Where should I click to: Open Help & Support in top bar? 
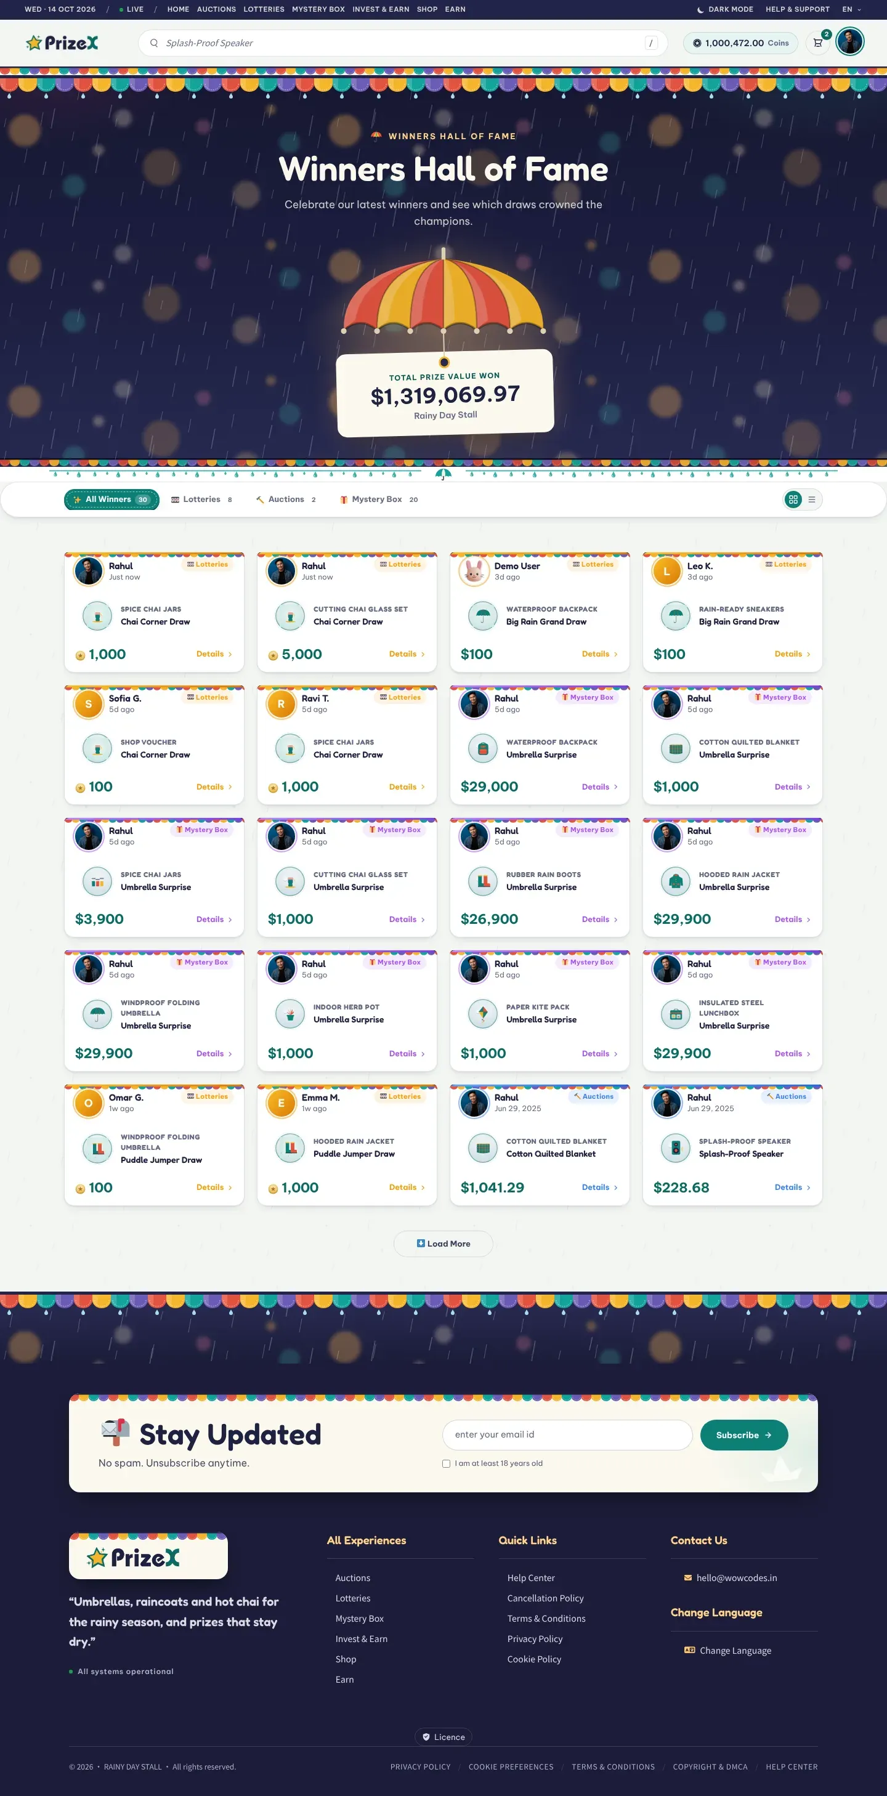click(x=797, y=10)
